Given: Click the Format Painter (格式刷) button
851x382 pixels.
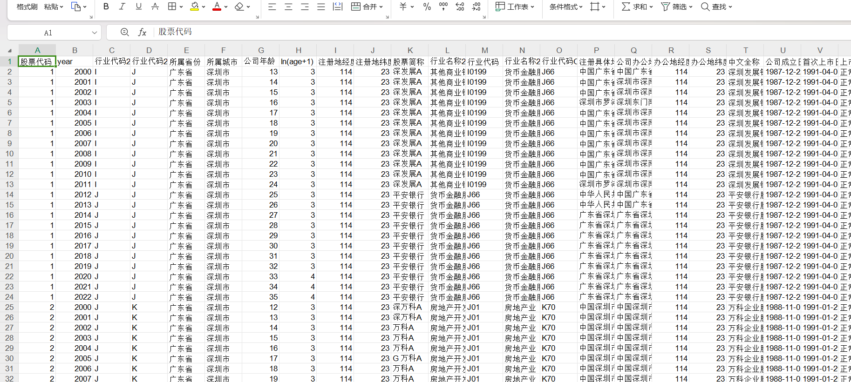Looking at the screenshot, I should pos(27,7).
